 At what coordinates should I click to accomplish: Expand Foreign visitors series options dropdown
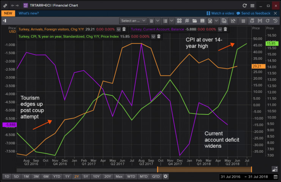118,29
